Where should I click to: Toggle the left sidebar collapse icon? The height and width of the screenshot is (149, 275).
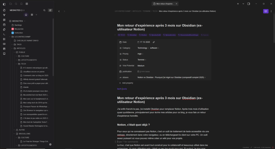pyautogui.click(x=4, y=4)
